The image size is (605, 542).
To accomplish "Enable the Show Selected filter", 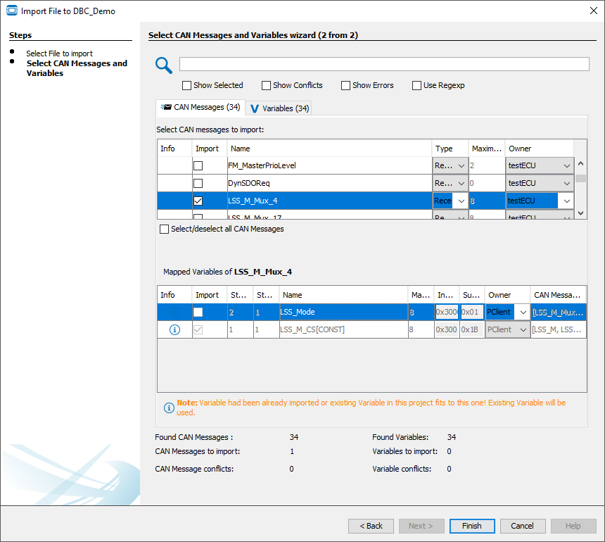I will [186, 85].
